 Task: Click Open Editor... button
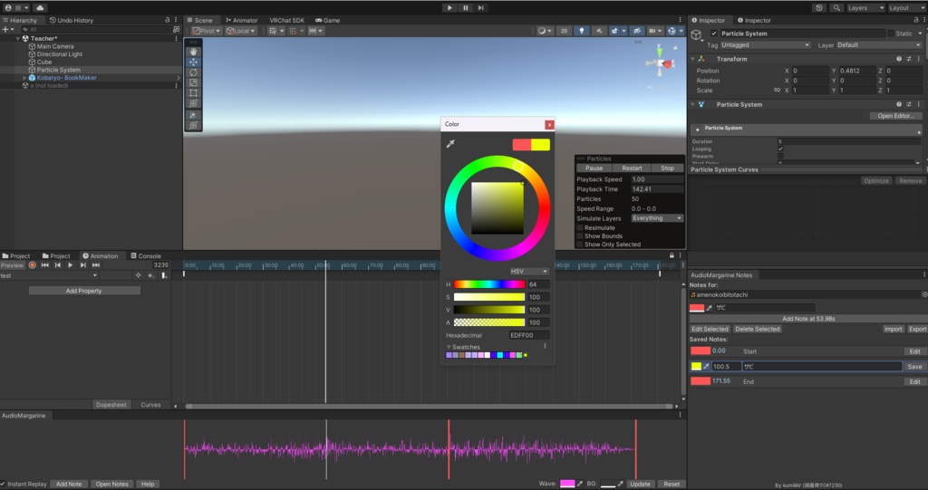point(896,116)
